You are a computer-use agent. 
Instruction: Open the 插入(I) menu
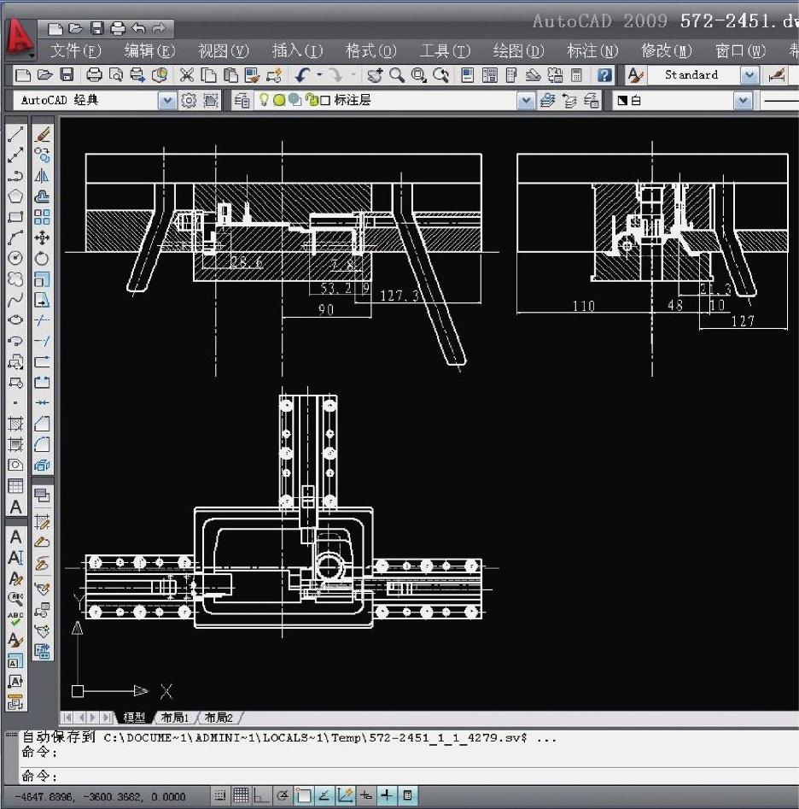[297, 50]
